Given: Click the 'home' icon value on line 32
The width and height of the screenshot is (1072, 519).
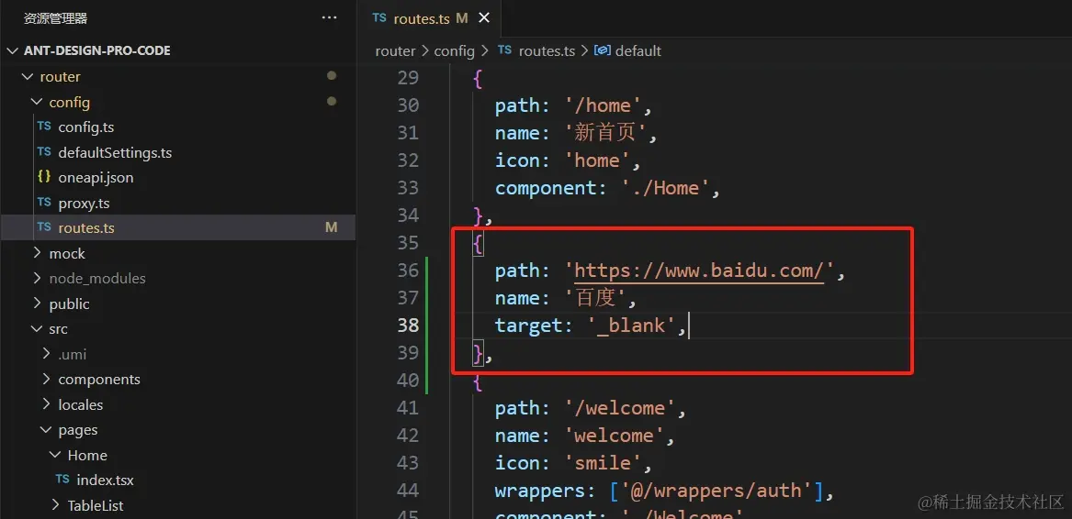Looking at the screenshot, I should tap(597, 161).
